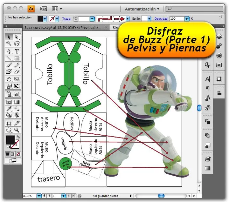229x202 pixels.
Task: Select the Warp tool
Action: [x=9, y=86]
